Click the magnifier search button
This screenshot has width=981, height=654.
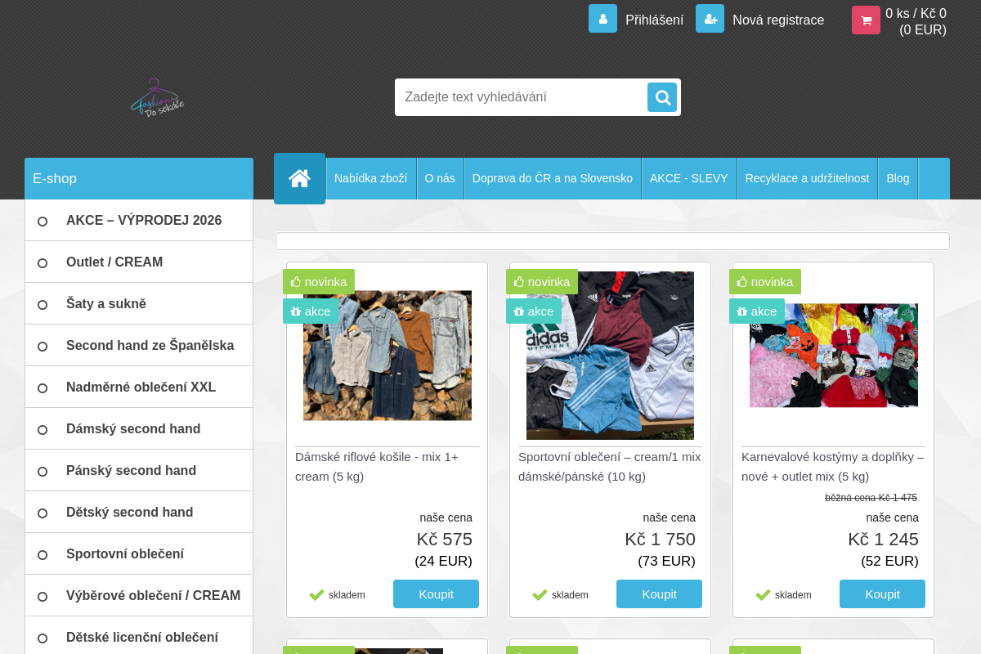[x=662, y=97]
